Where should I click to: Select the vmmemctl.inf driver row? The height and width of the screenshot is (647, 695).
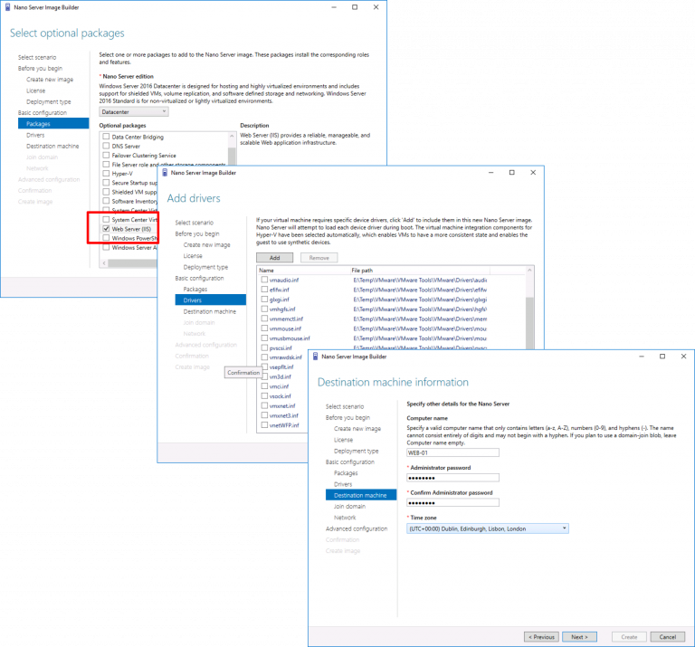pos(374,319)
